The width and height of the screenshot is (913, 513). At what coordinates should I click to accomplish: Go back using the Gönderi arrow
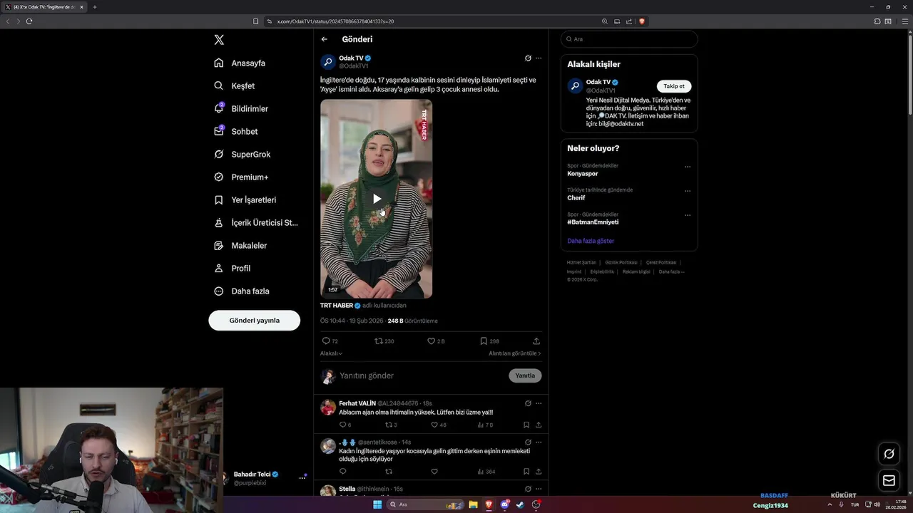325,39
